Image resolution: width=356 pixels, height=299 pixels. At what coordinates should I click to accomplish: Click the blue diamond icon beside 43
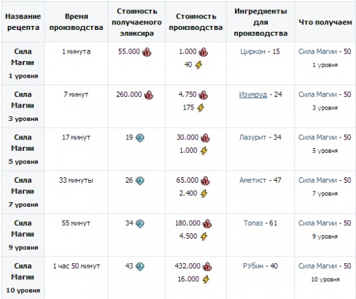coord(140,266)
